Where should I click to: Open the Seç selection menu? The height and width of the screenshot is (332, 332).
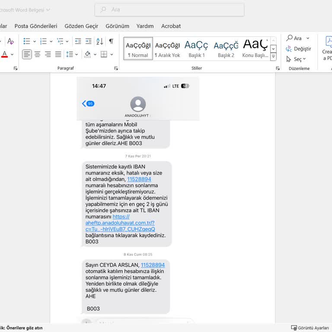296,59
